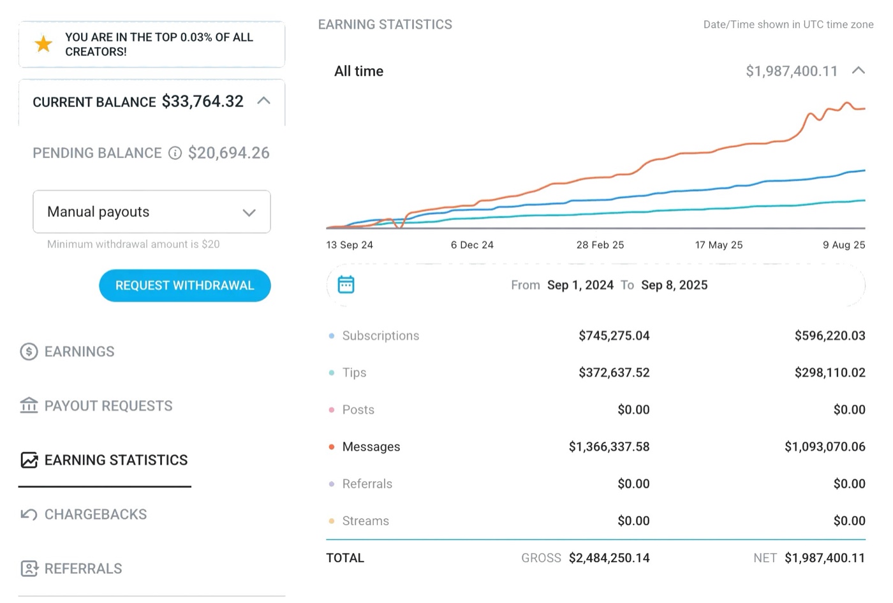Click total net $1,987,400.11 in table footer
893x603 pixels.
(x=825, y=558)
